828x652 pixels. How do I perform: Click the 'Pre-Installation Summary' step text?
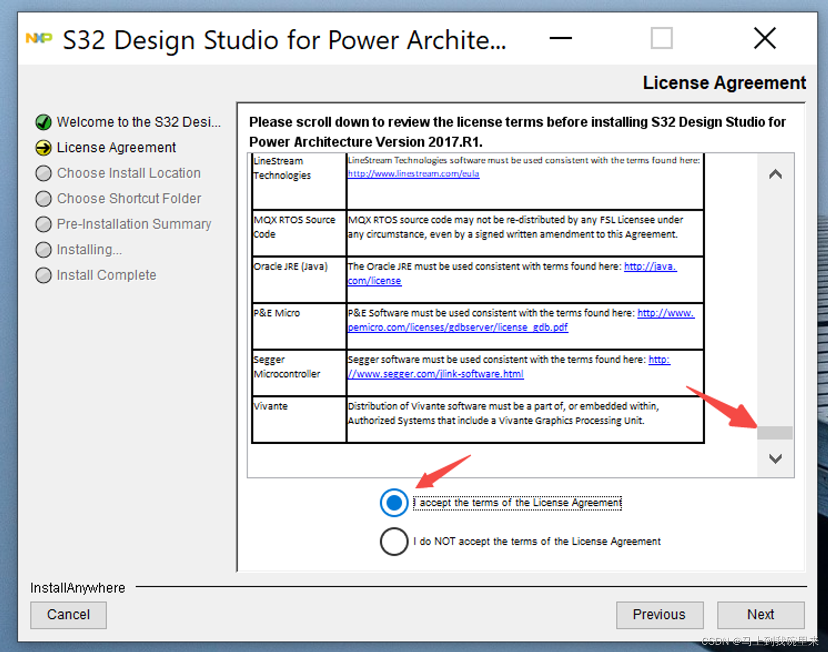134,224
